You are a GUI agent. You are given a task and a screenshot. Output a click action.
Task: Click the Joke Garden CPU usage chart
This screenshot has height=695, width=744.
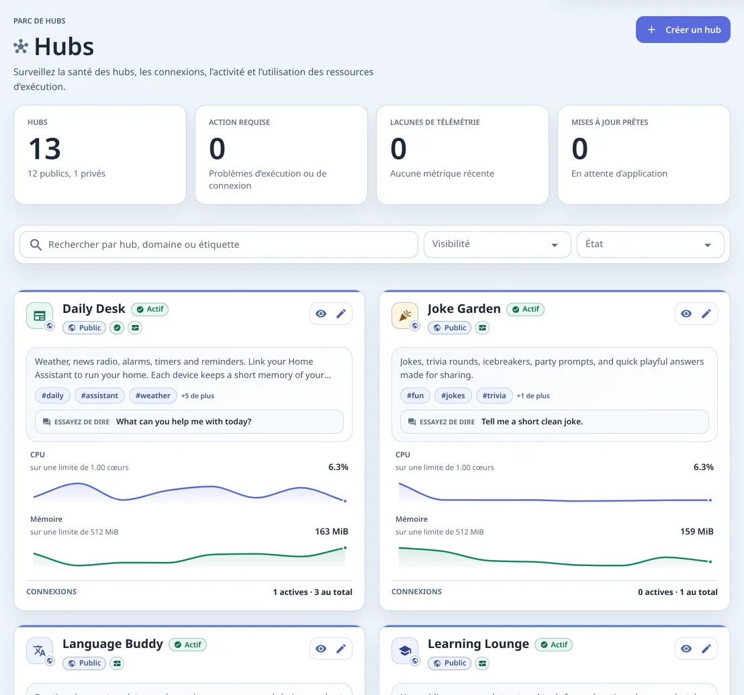pyautogui.click(x=554, y=492)
